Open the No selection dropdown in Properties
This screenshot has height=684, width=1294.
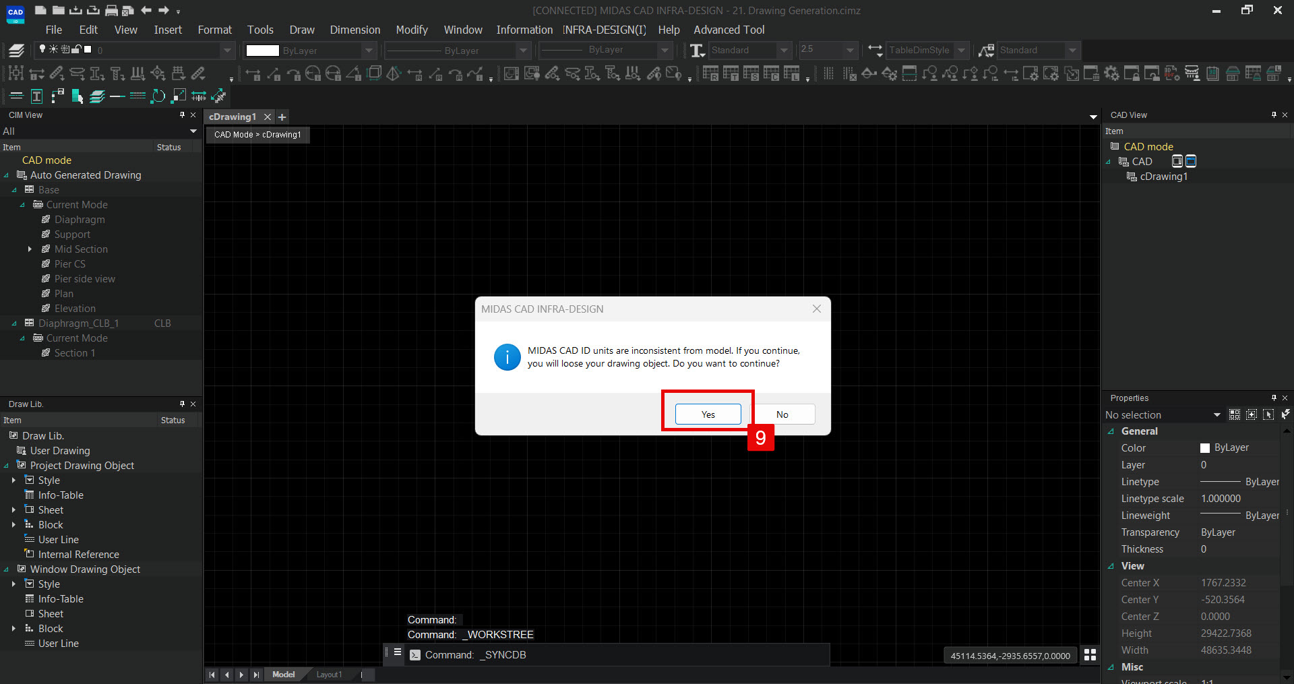(1216, 415)
